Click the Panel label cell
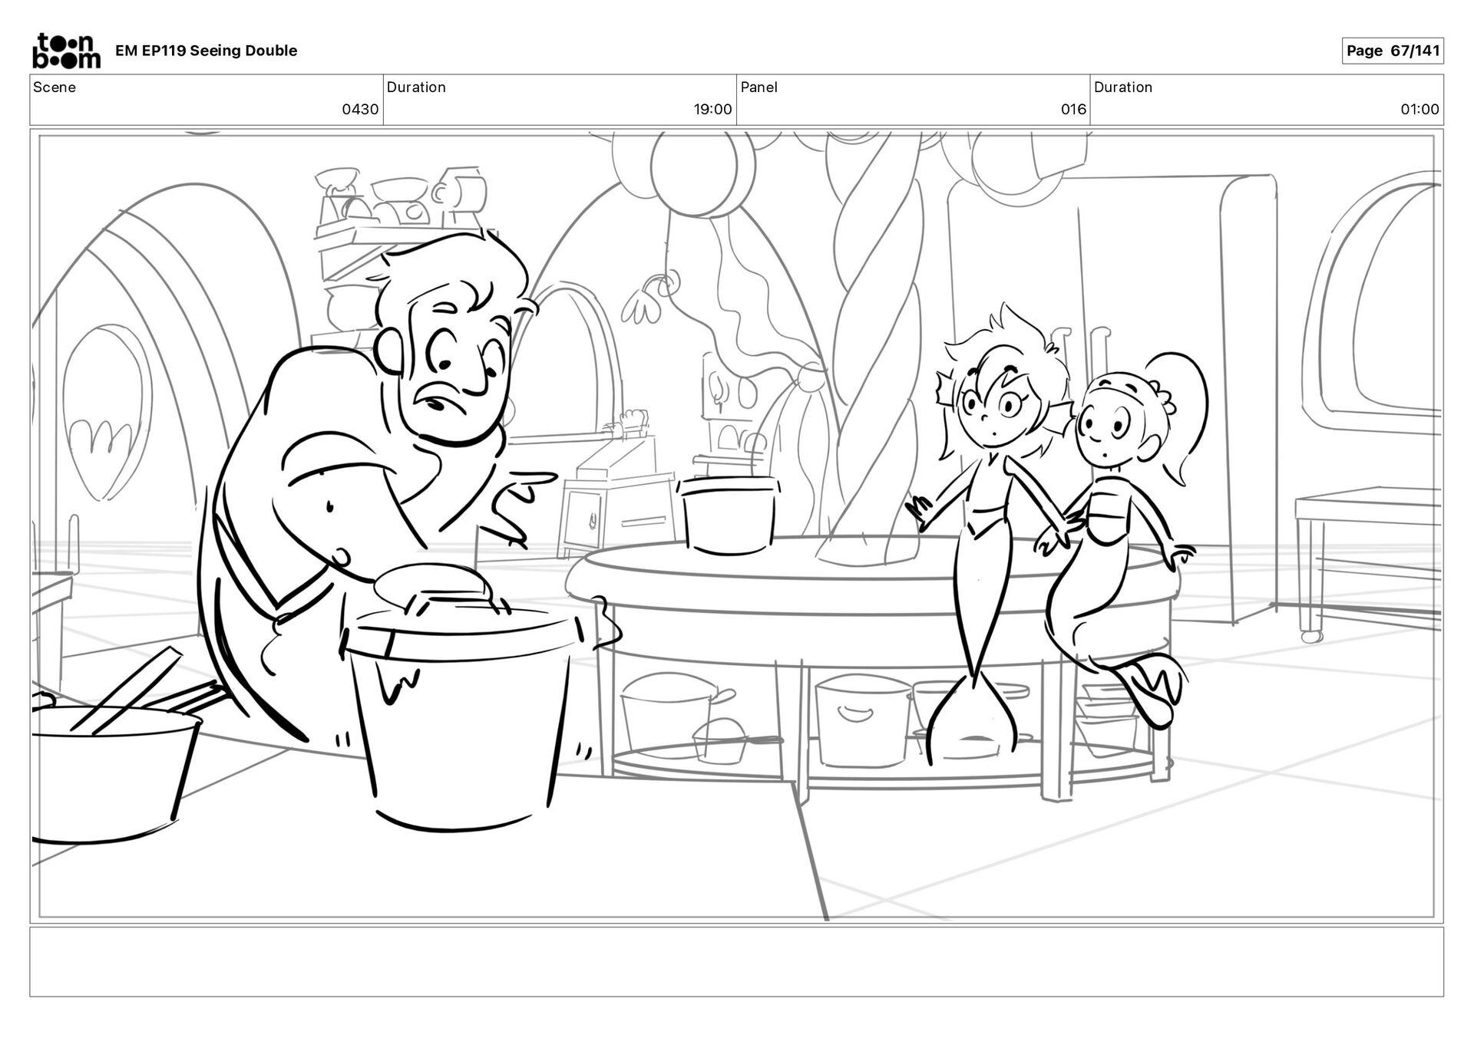Image resolution: width=1474 pixels, height=1041 pixels. point(758,87)
